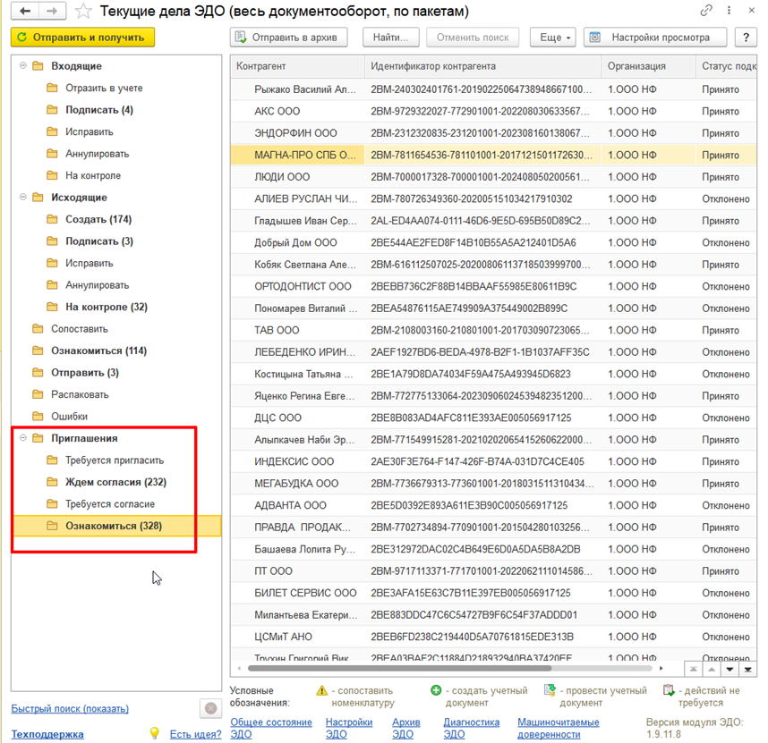Select the Распаковать folder
This screenshot has width=768, height=743.
(x=80, y=394)
